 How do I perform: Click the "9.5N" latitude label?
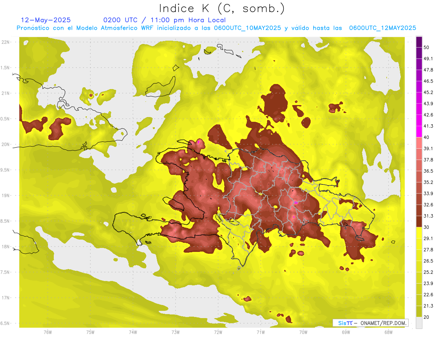(x=5, y=170)
